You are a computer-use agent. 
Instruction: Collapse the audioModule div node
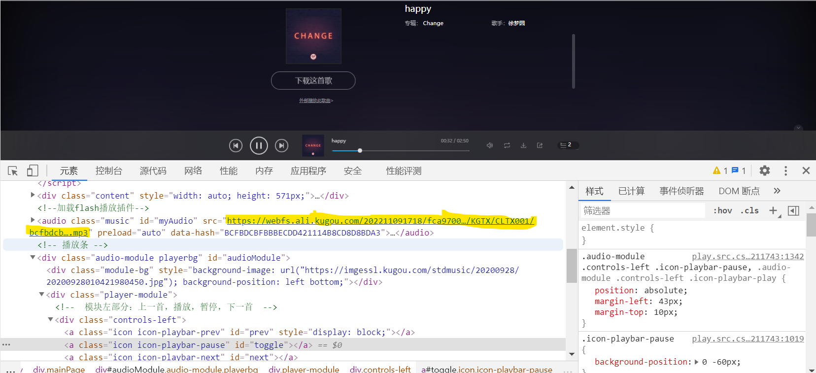point(33,257)
